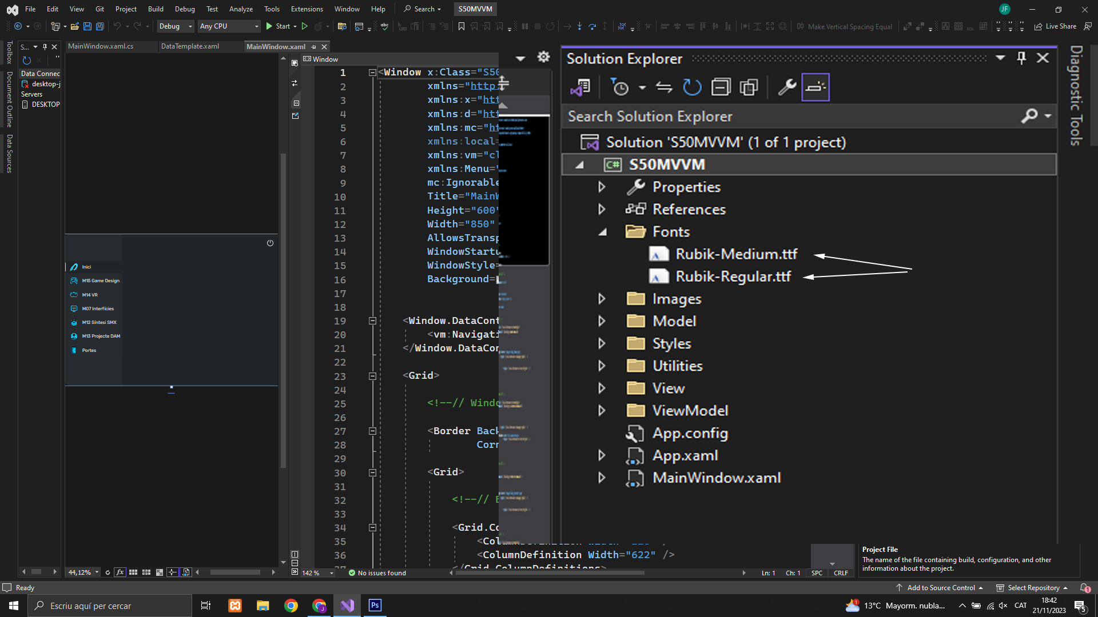This screenshot has width=1098, height=617.
Task: Click the Refresh icon in Solution Explorer
Action: pos(692,87)
